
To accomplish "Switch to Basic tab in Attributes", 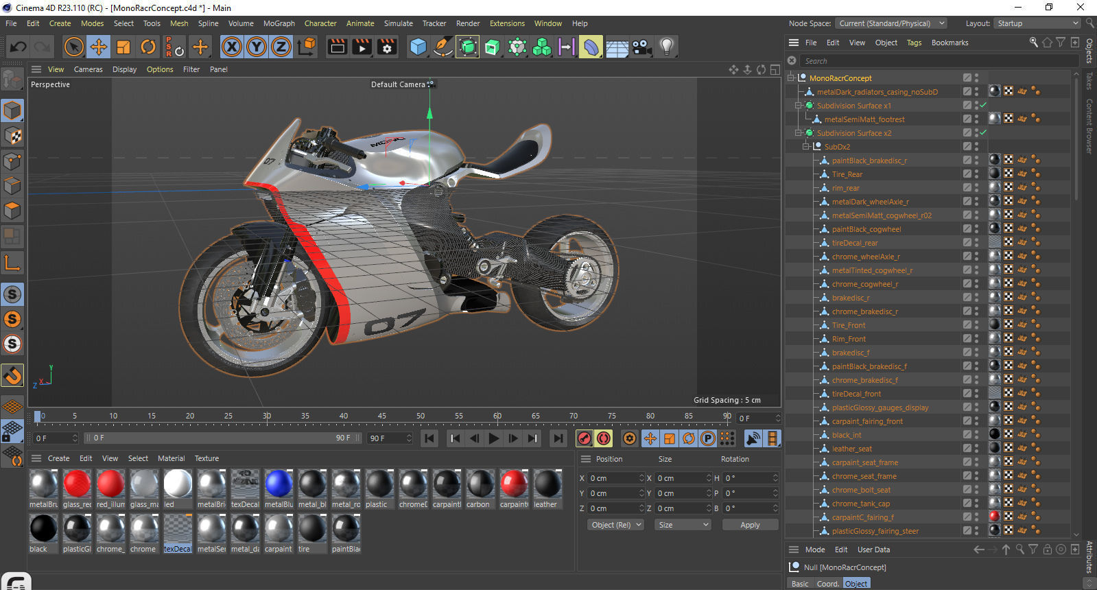I will tap(800, 584).
